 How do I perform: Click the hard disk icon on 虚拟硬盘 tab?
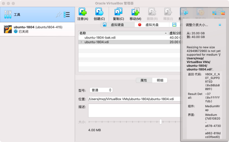tap(105, 25)
